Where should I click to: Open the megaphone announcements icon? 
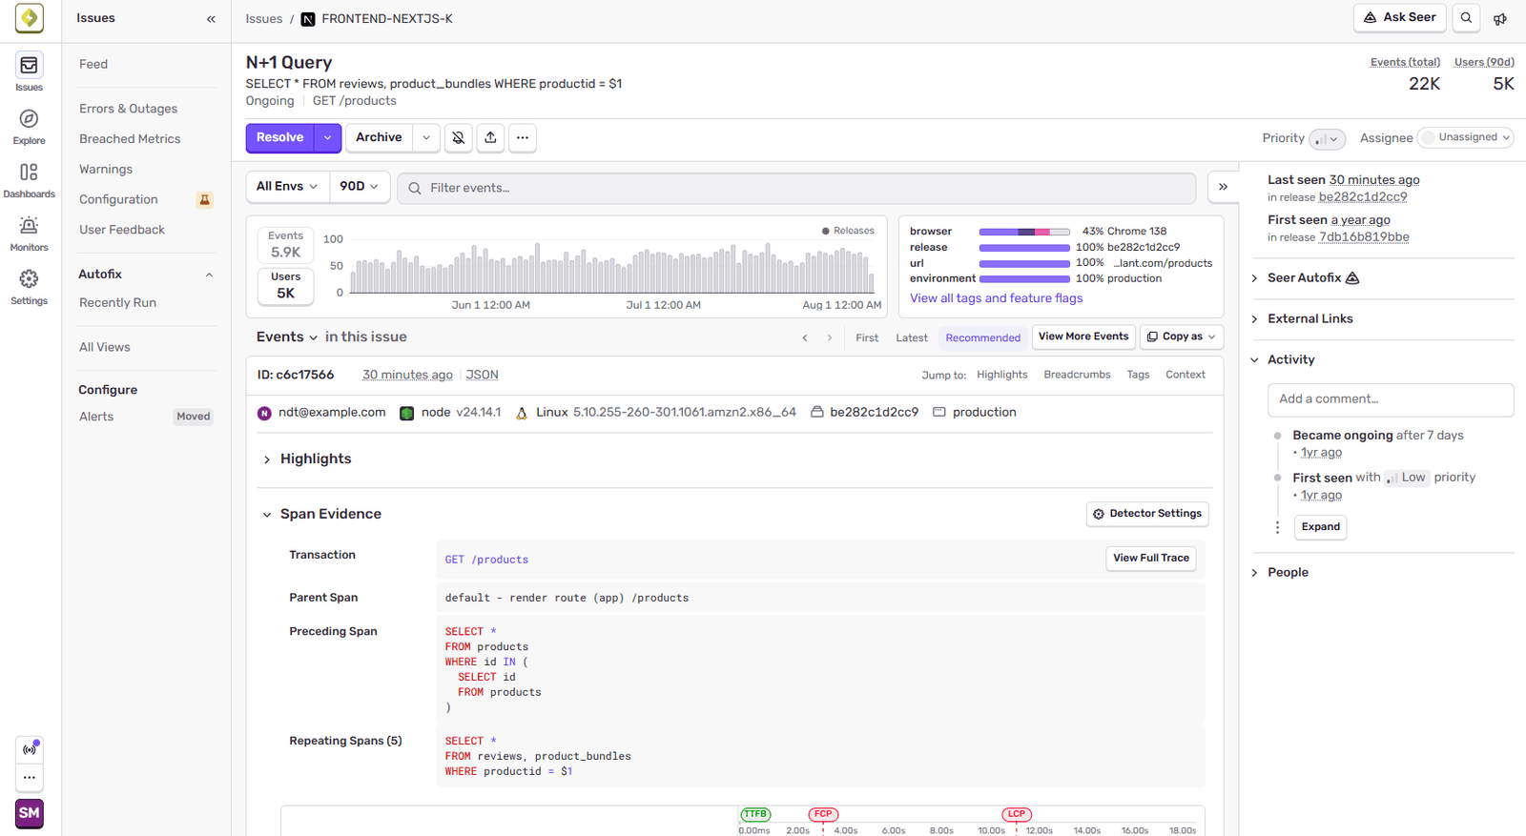click(x=1500, y=18)
